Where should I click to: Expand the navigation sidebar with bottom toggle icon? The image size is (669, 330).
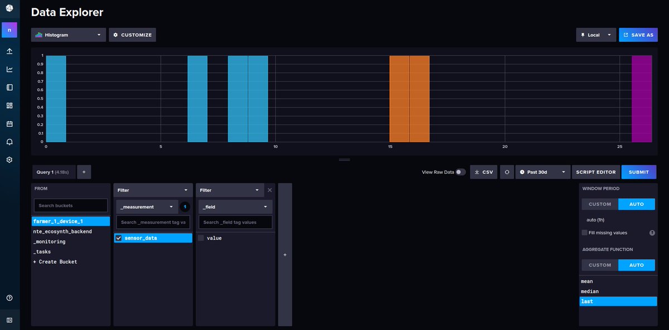click(9, 320)
